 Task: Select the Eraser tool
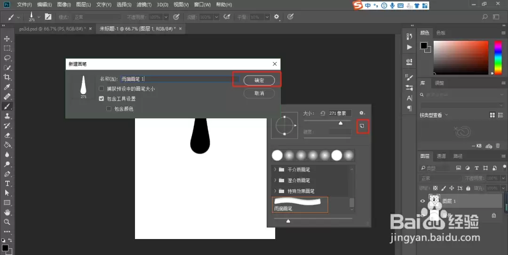[x=7, y=135]
